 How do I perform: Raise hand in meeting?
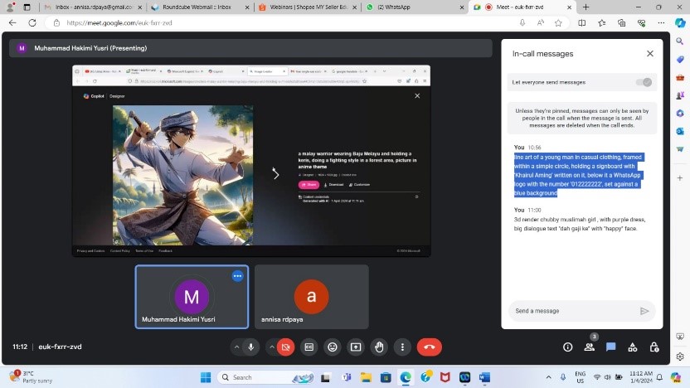379,347
